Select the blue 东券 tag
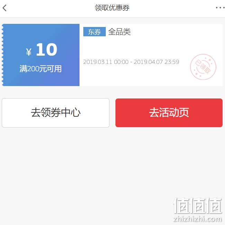225x225 pixels. click(94, 31)
